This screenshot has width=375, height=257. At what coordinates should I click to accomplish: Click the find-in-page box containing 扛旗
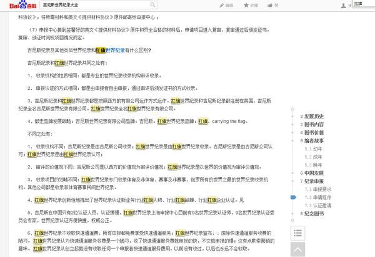pos(364,3)
